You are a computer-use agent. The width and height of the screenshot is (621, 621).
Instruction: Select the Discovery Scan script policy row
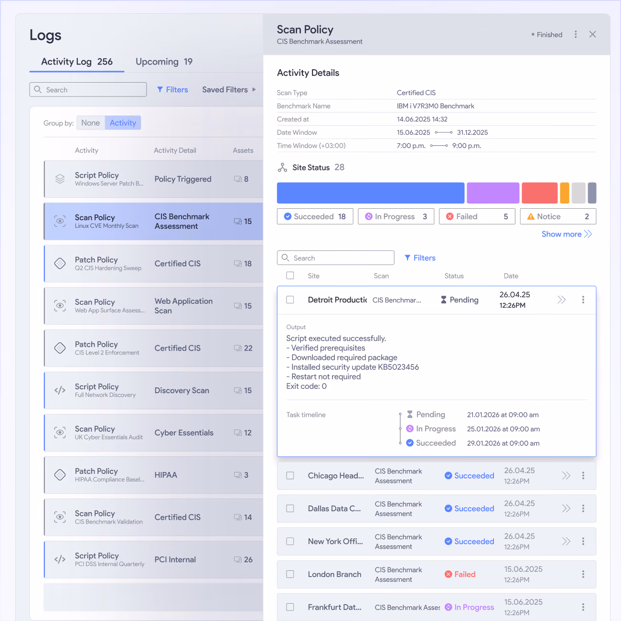click(154, 390)
